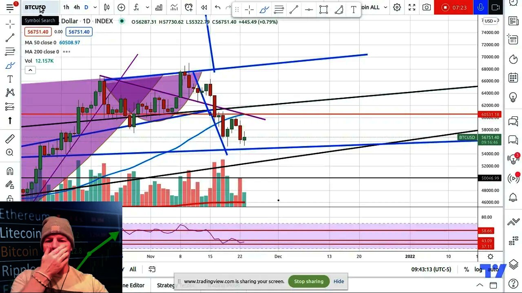Take a chart snapshot with the camera icon
The height and width of the screenshot is (293, 522).
[x=427, y=7]
